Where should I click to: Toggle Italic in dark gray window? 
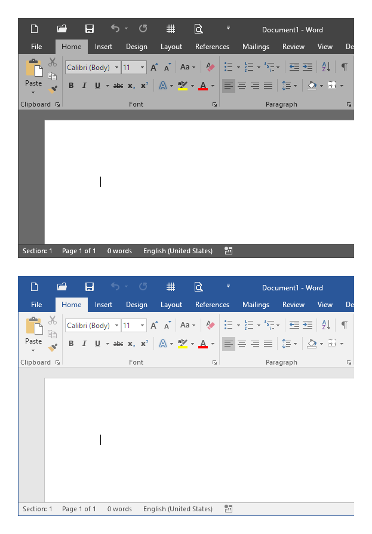[x=84, y=86]
